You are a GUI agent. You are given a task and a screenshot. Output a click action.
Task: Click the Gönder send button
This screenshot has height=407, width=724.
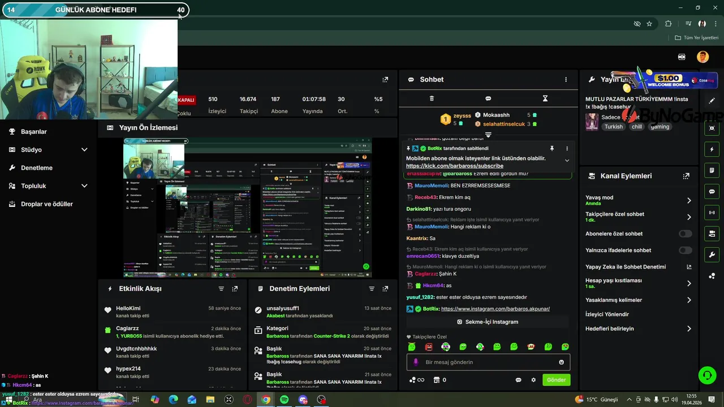[x=556, y=380]
